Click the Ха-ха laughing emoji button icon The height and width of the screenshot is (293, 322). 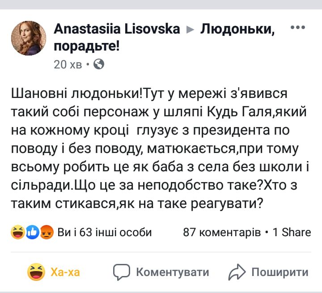(x=36, y=272)
